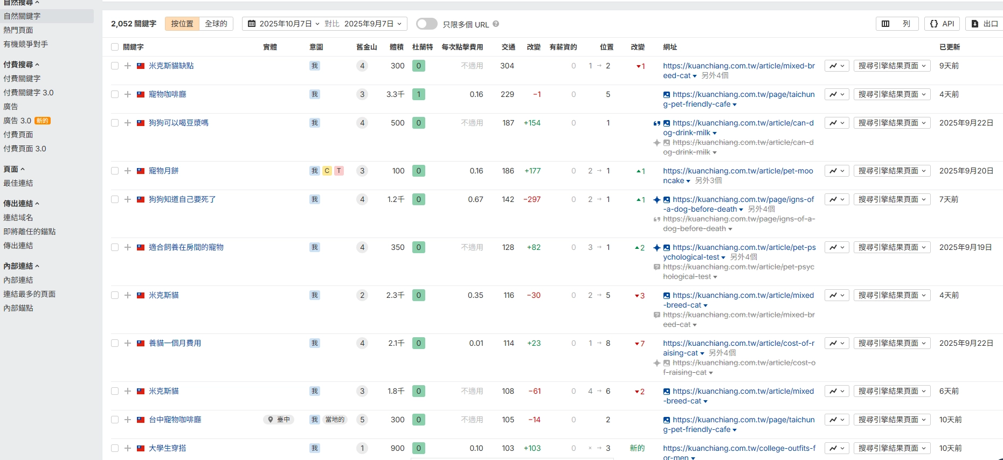
Task: Click the plus icon beside 寵物咖啡廳
Action: pos(128,94)
